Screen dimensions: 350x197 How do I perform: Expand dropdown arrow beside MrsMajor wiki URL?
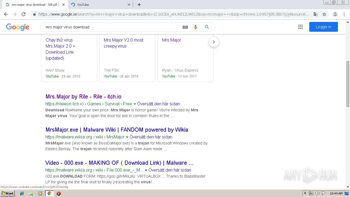(127, 137)
